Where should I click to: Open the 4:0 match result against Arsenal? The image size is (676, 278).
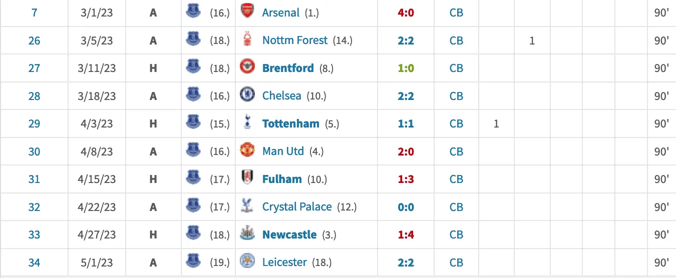coord(406,12)
